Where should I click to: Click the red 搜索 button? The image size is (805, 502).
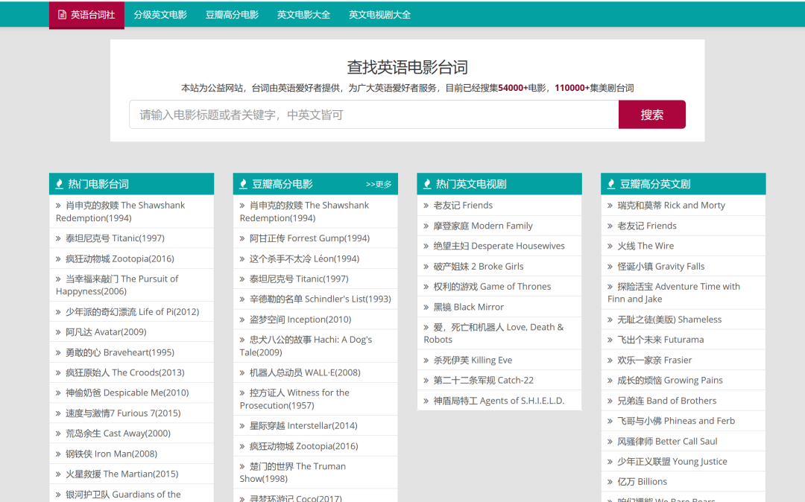(x=652, y=115)
